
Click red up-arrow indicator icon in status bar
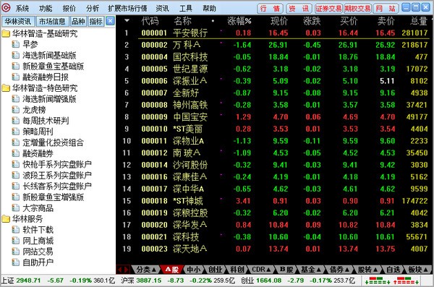[406, 280]
